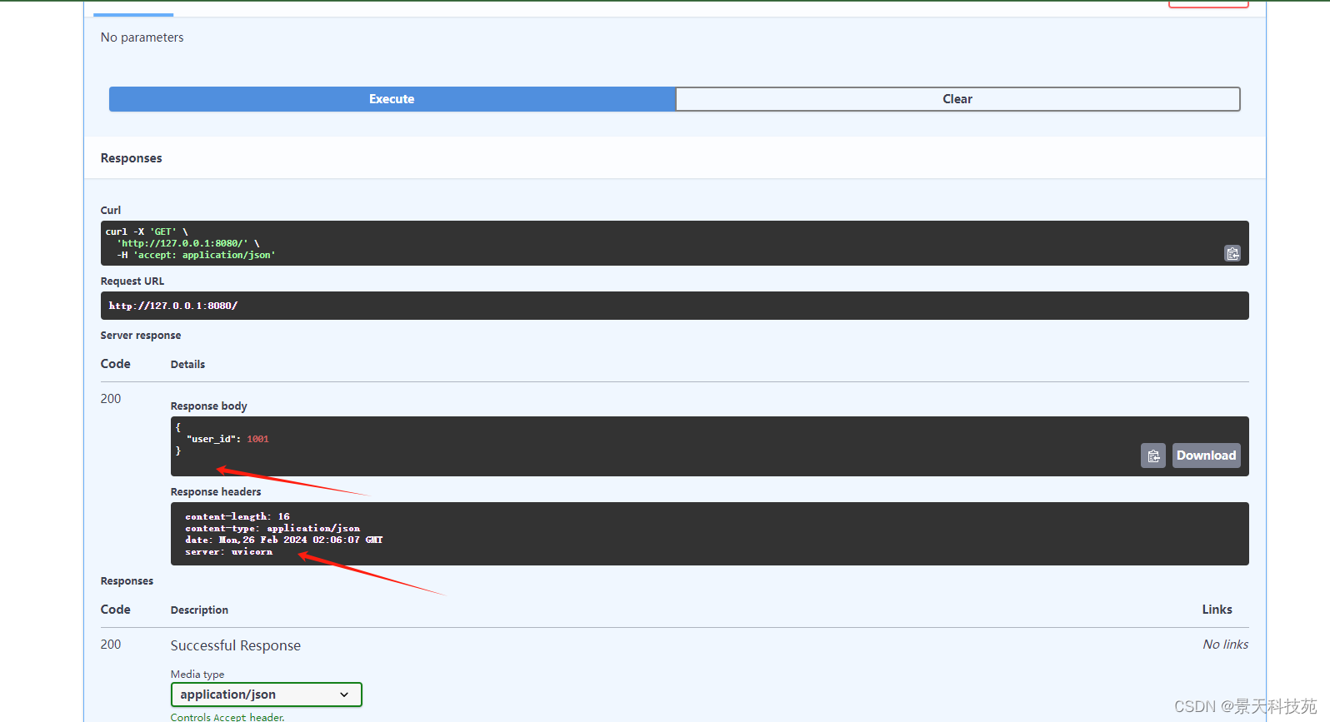This screenshot has height=722, width=1330.
Task: Click the Response body label
Action: [209, 406]
